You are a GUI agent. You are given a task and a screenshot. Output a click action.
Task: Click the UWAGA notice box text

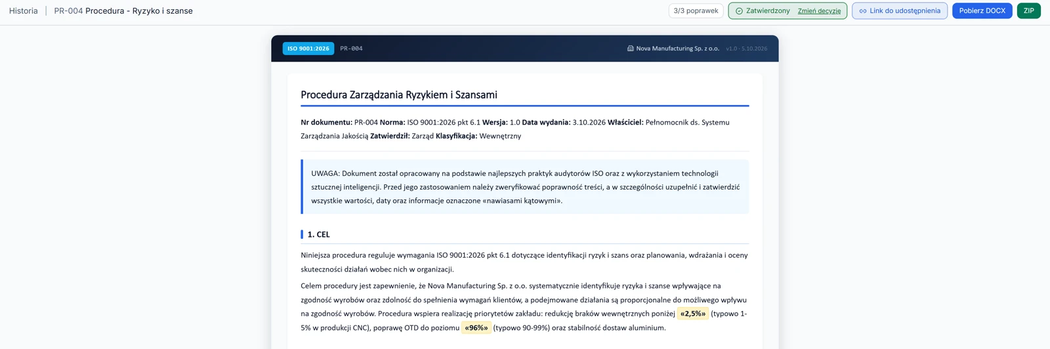coord(525,187)
